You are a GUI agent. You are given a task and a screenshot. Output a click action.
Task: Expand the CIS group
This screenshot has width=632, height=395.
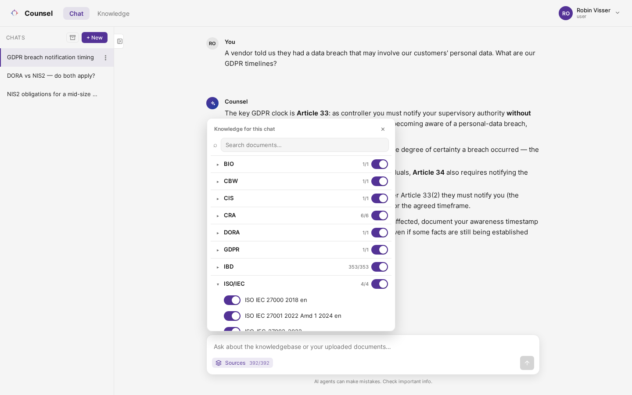tap(218, 199)
